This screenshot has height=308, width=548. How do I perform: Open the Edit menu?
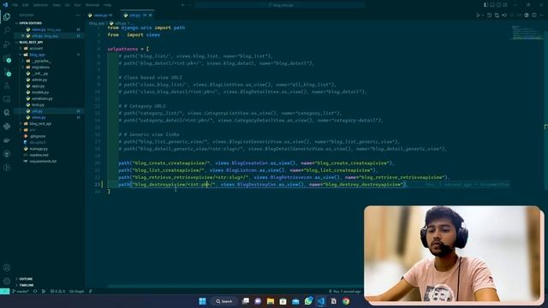tap(26, 5)
